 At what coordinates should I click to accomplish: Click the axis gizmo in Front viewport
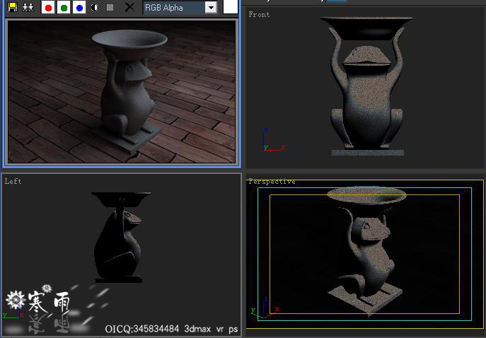(269, 143)
